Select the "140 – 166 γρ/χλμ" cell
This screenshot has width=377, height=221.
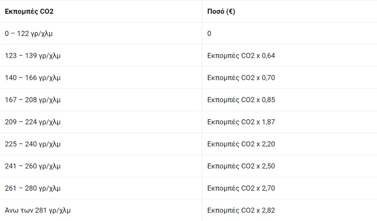(x=33, y=78)
